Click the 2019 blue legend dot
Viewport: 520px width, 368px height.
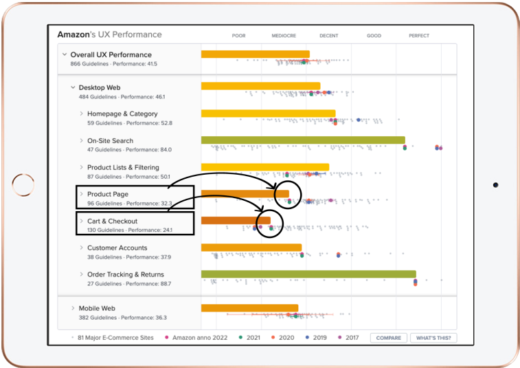pos(307,338)
